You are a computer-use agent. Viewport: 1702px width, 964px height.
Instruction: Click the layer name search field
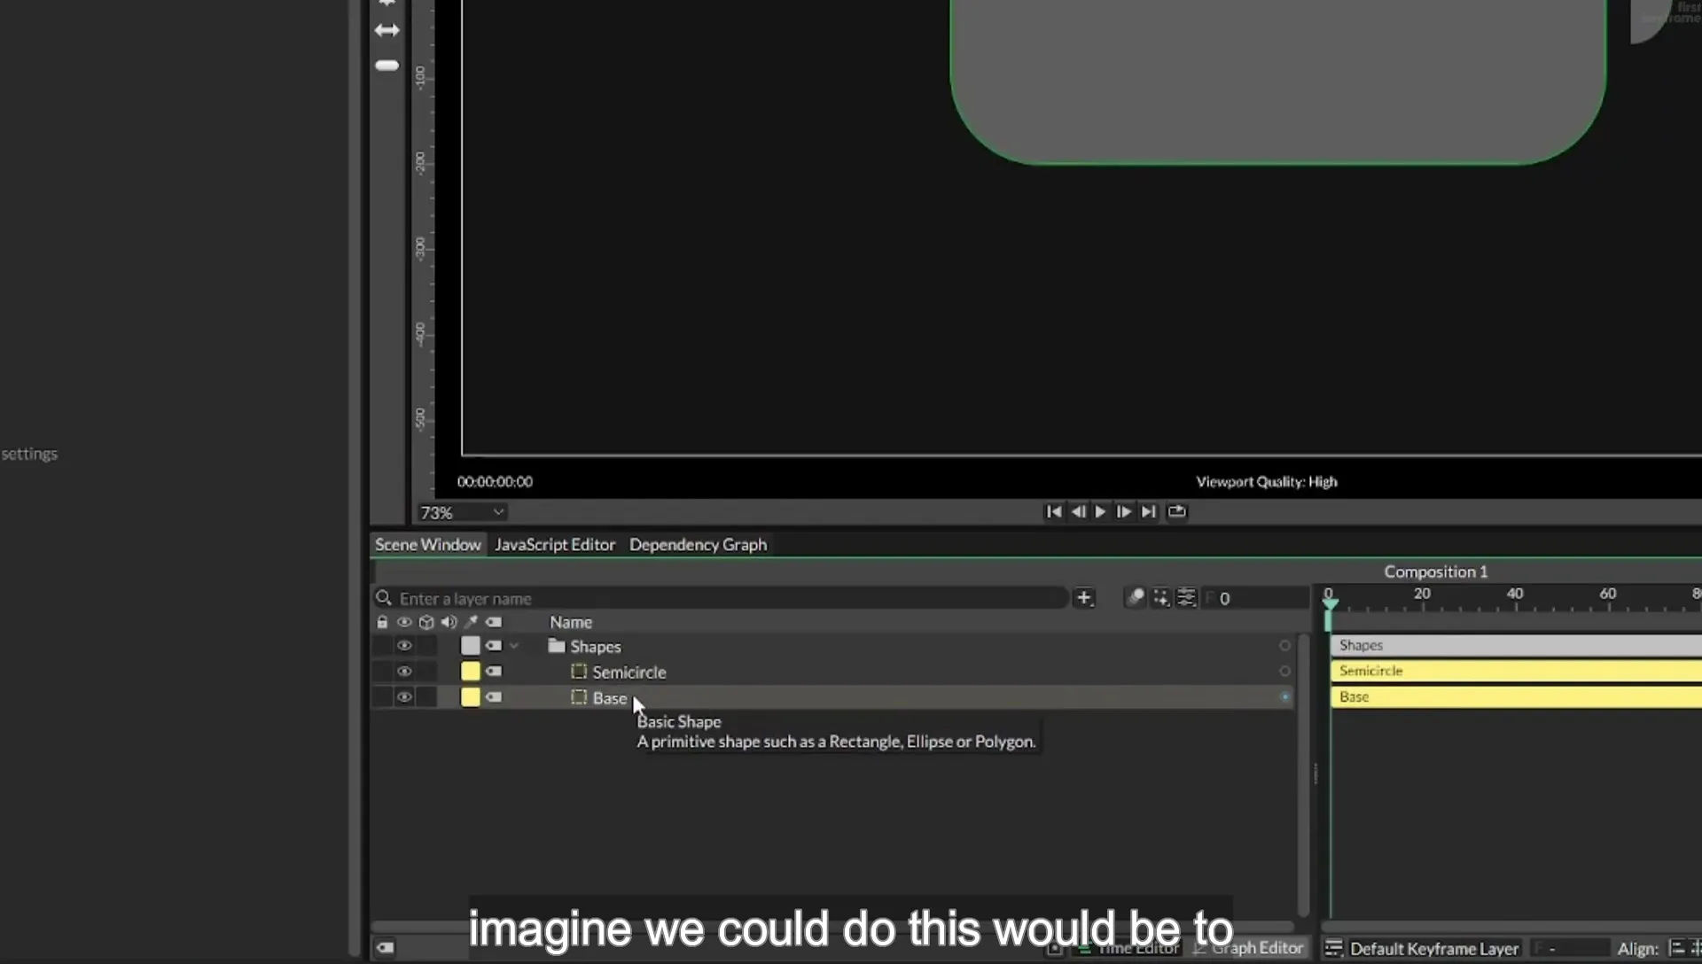(720, 599)
